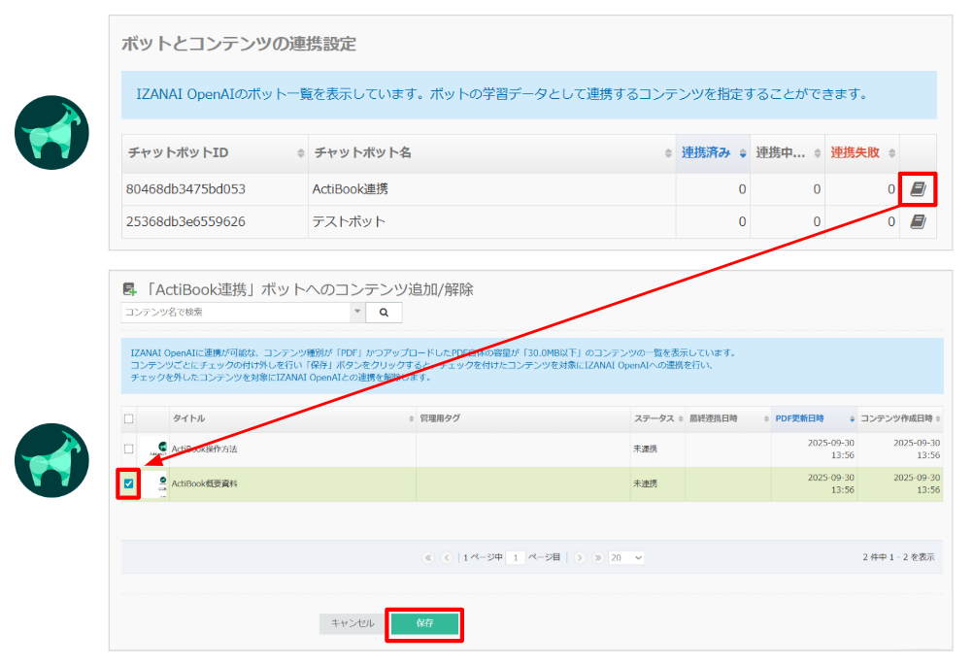Click the book icon in the テストボット row
This screenshot has height=666, width=974.
click(x=918, y=222)
